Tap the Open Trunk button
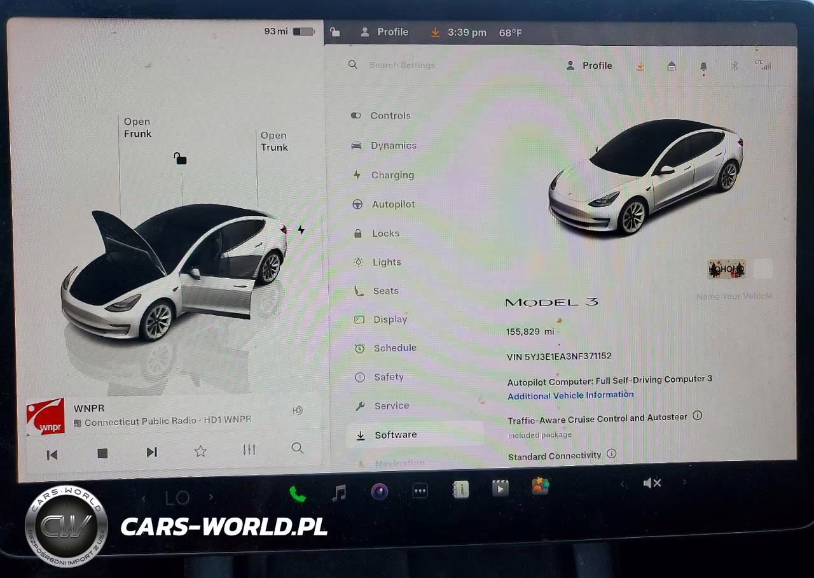 coord(274,141)
